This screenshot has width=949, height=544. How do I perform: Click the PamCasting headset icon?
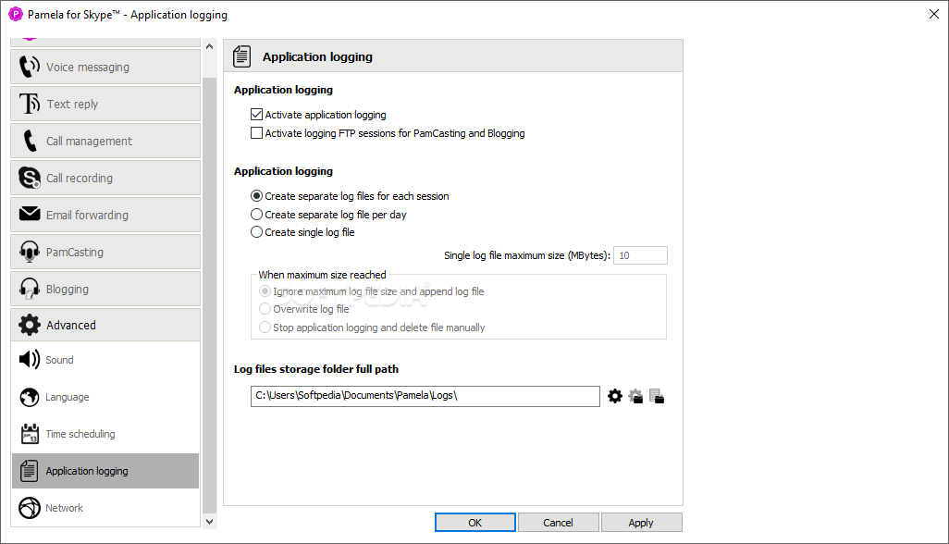pos(29,252)
